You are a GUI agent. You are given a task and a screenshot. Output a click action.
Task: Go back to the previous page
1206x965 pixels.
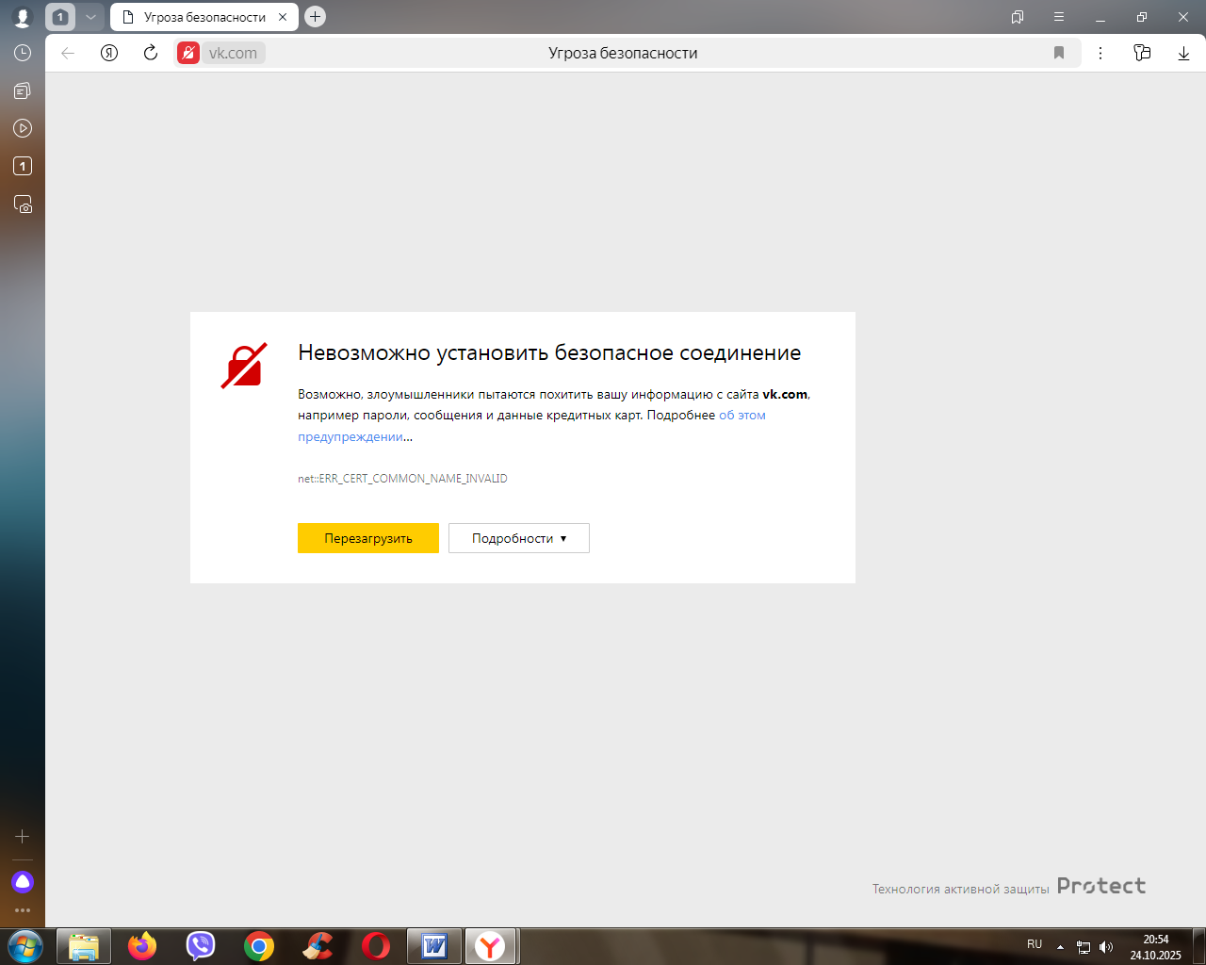coord(68,53)
